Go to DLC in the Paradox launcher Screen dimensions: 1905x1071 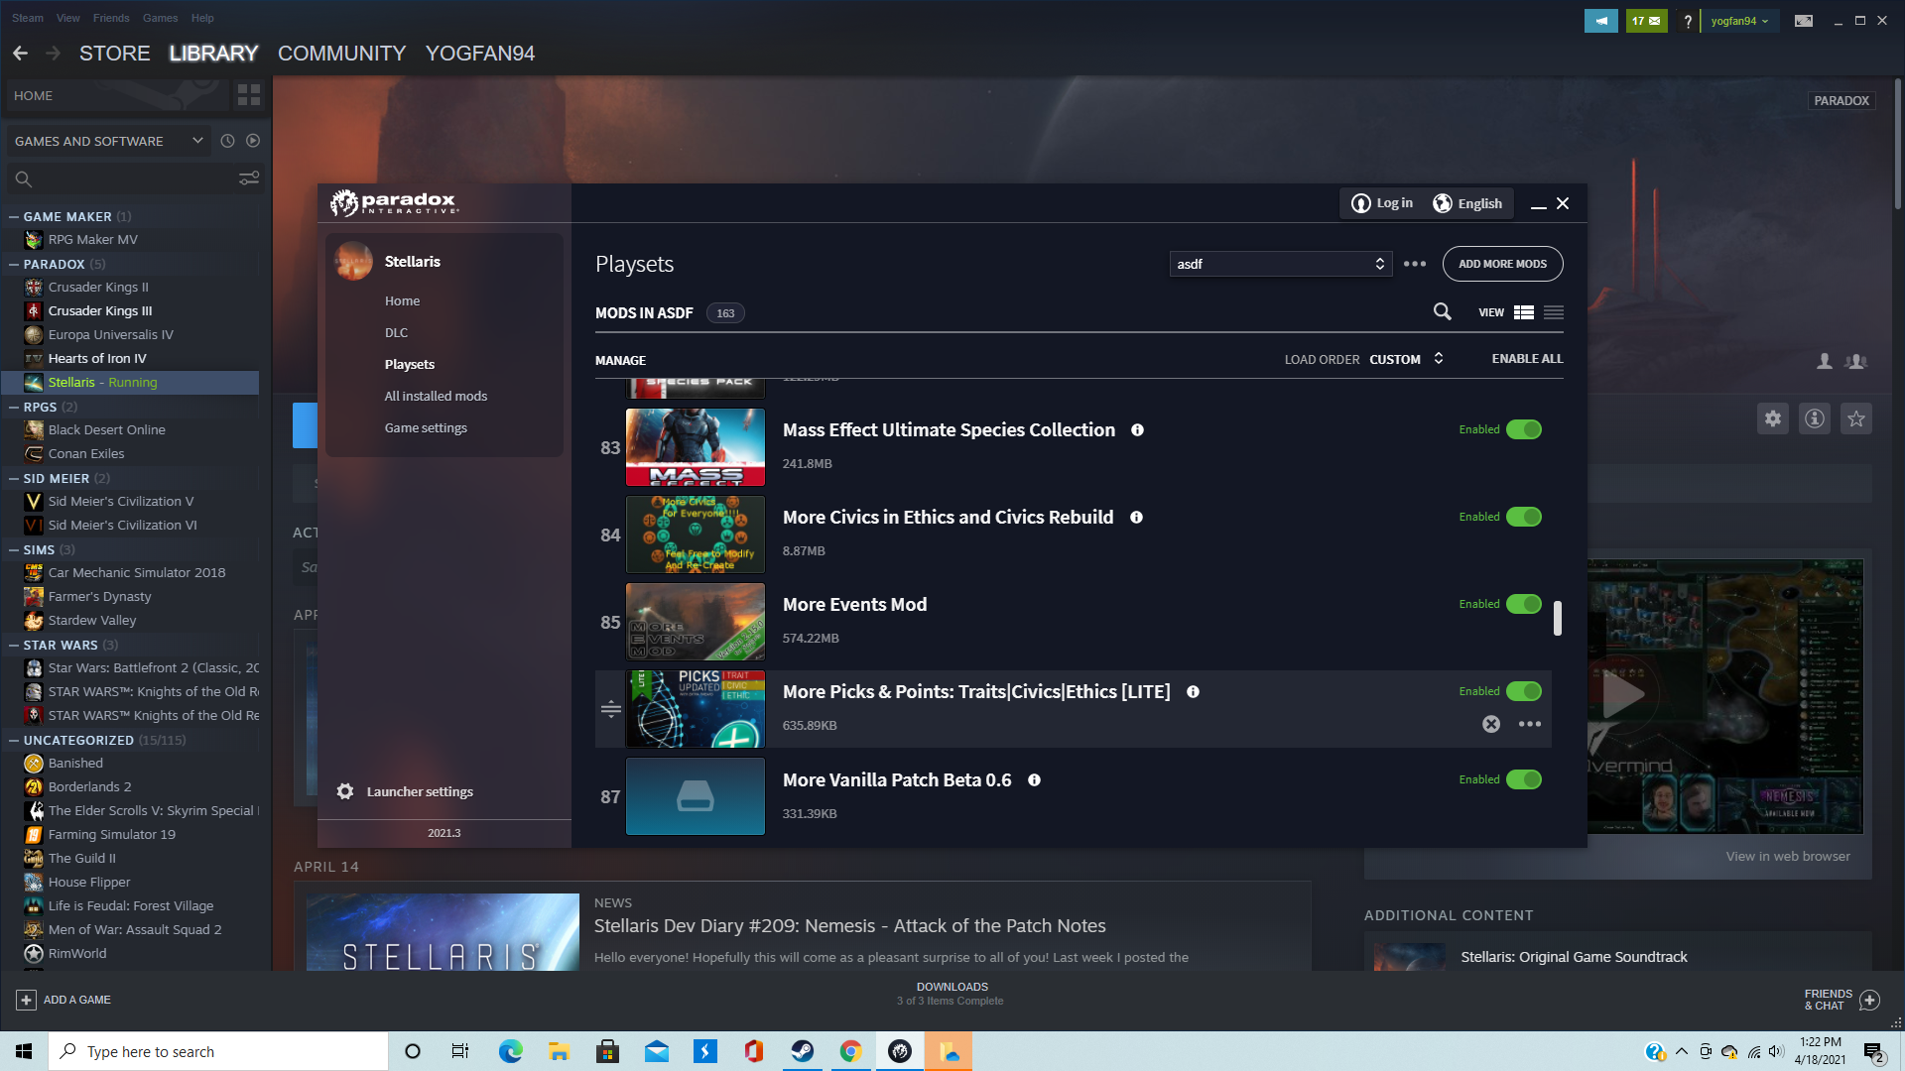(396, 333)
